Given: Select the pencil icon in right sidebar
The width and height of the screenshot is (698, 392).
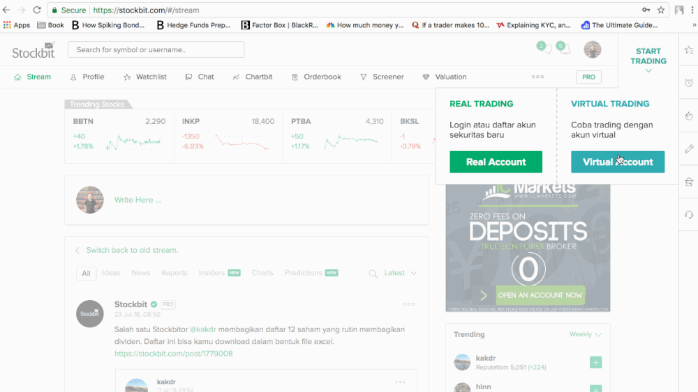Looking at the screenshot, I should coord(689,149).
